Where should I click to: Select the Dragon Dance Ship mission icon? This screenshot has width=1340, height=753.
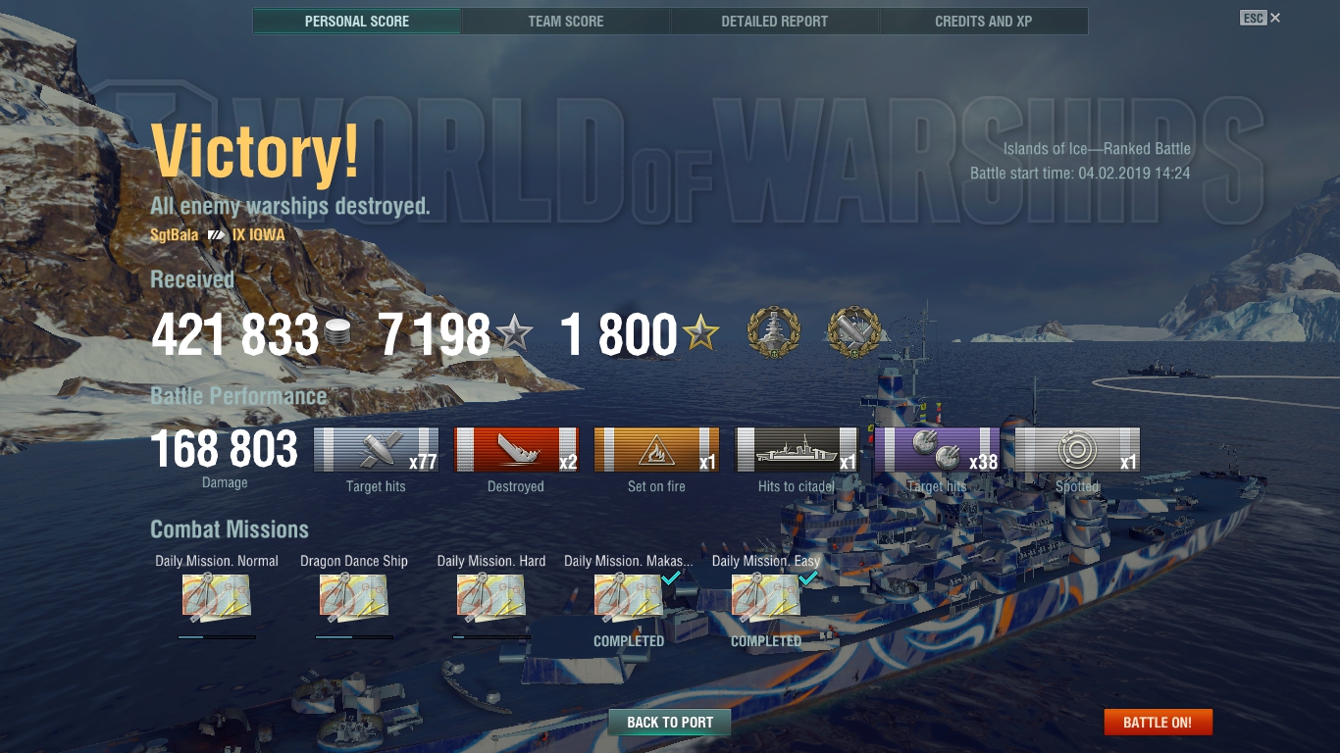click(354, 597)
